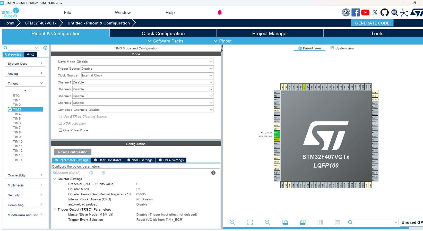Click the GENERATE CODE button

372,23
